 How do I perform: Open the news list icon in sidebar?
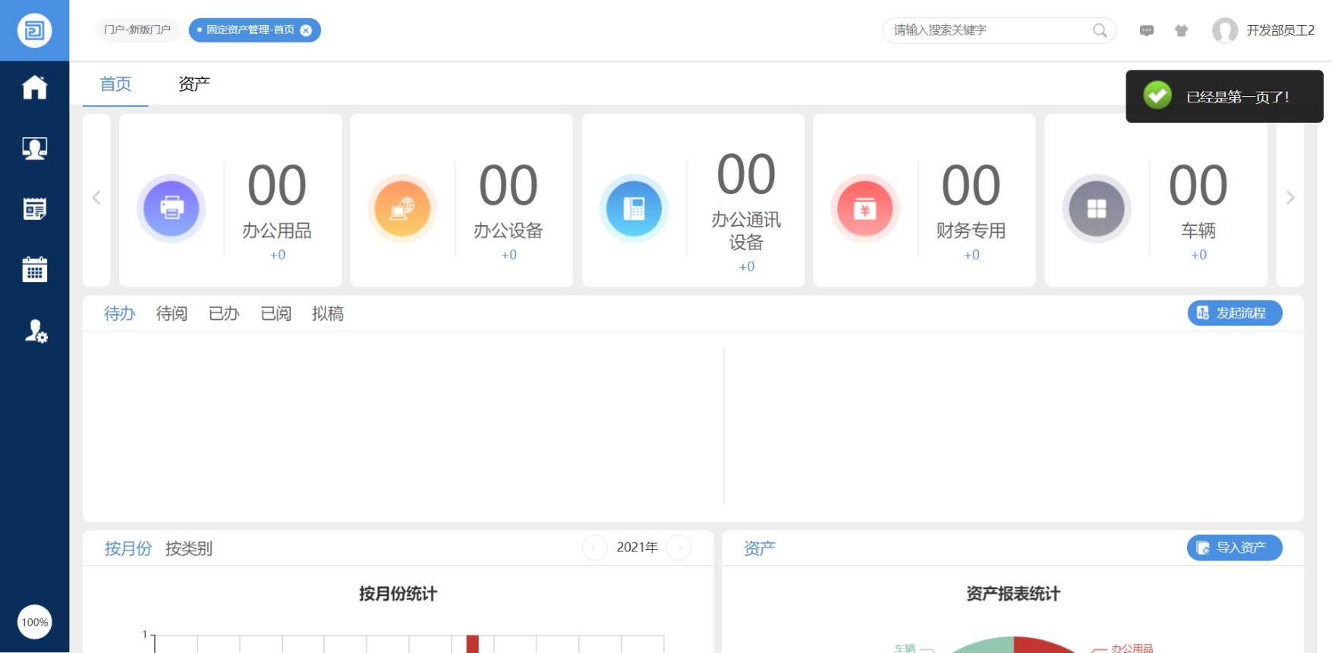click(x=34, y=209)
